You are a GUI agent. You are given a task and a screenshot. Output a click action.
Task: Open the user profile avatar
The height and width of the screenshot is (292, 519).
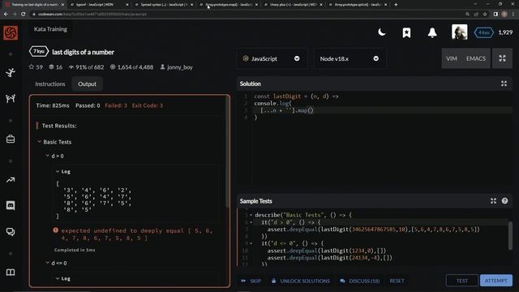coord(460,32)
